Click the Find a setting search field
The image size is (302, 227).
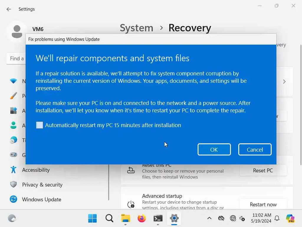click(16, 59)
